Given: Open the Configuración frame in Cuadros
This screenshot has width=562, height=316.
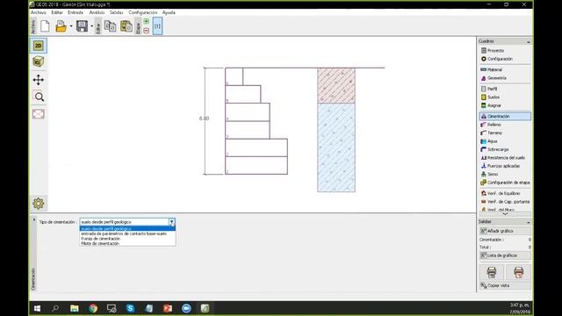Looking at the screenshot, I should [505, 59].
